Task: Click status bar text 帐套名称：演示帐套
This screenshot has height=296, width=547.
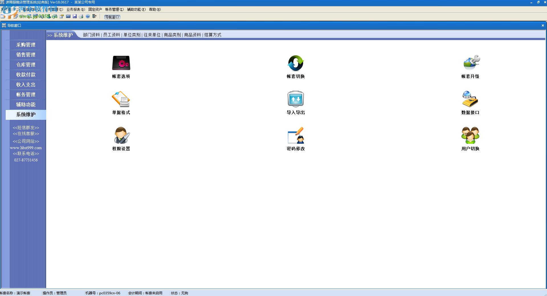Action: click(15, 293)
